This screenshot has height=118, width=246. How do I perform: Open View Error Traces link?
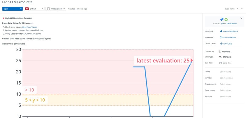30,27
